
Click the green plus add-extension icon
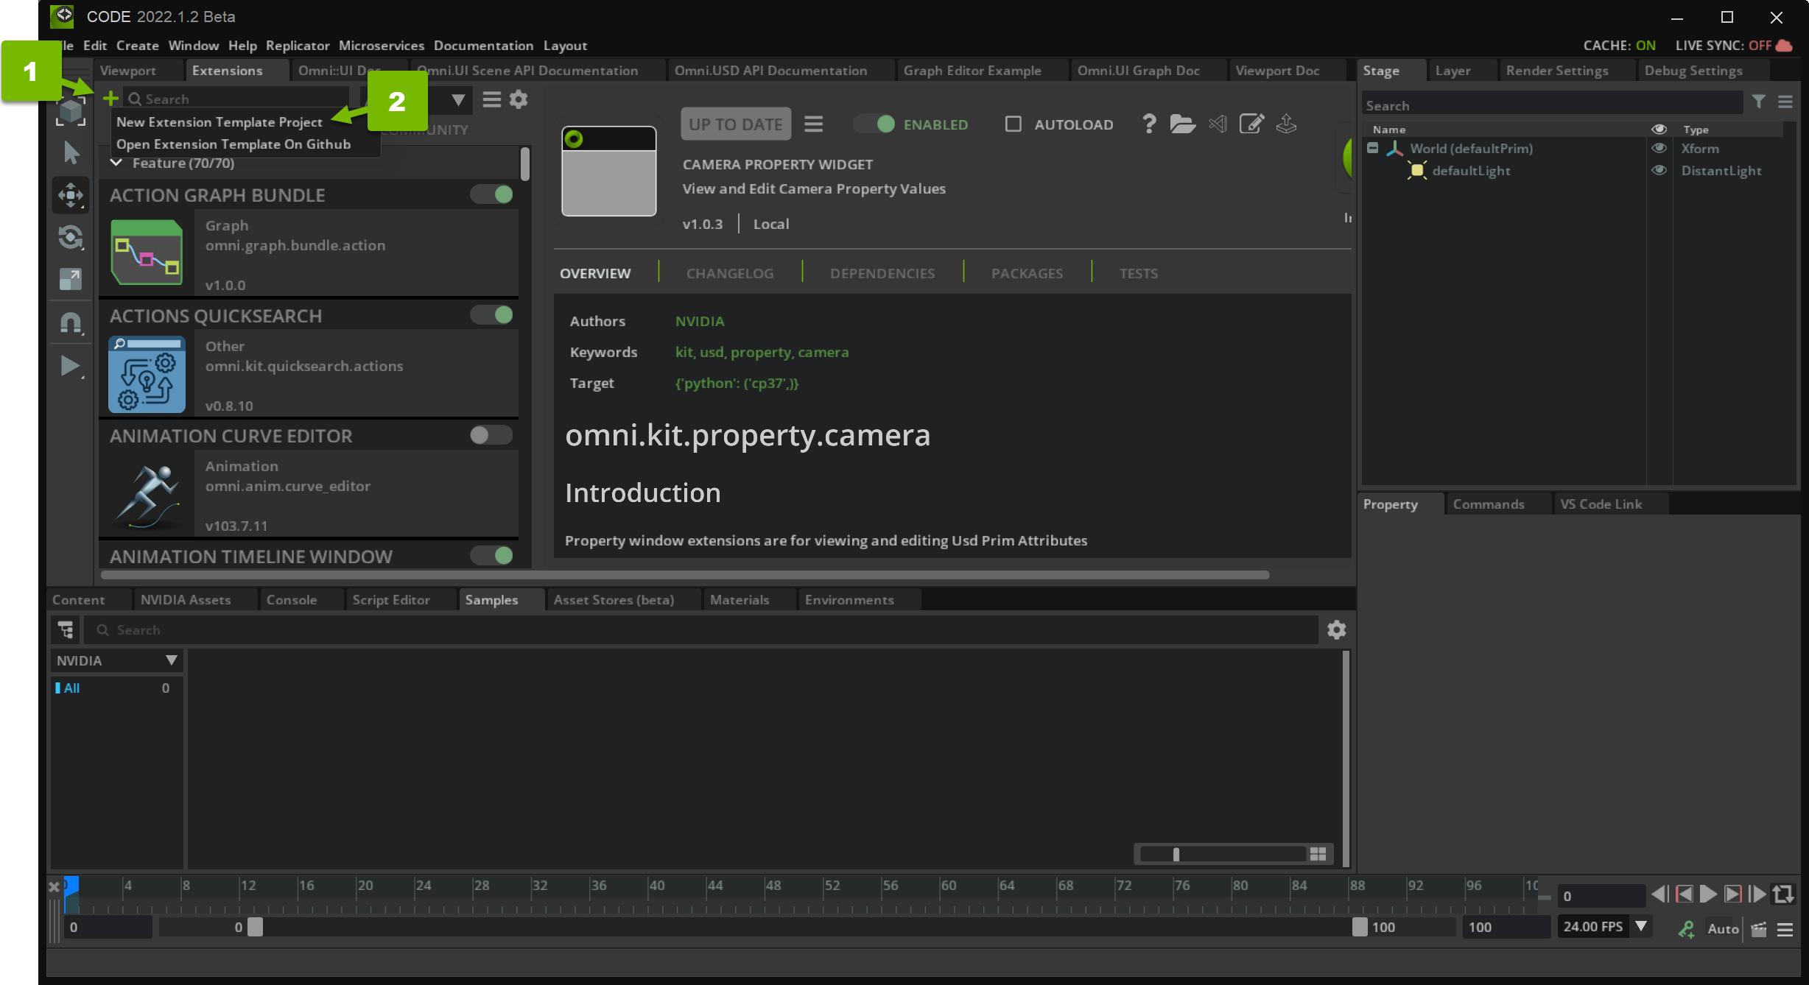tap(110, 99)
